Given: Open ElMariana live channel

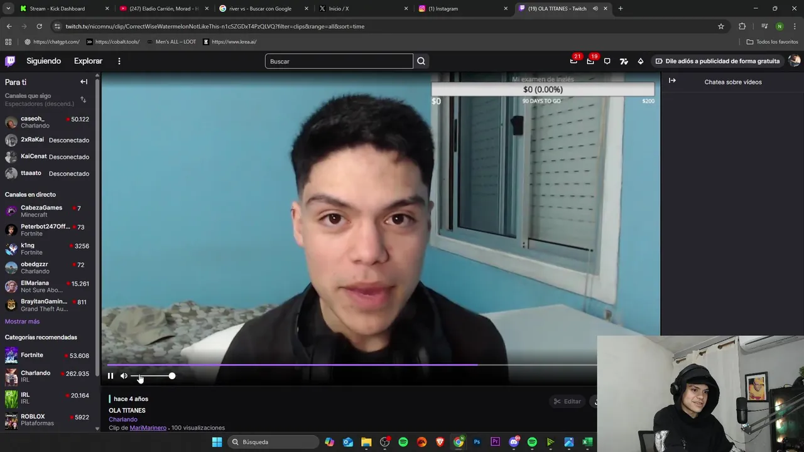Looking at the screenshot, I should [47, 286].
